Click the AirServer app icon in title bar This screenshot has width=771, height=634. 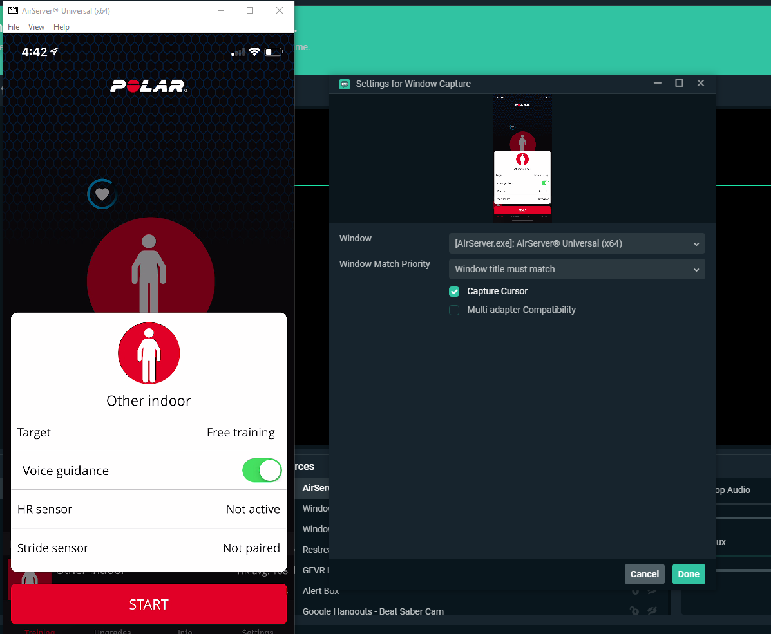pos(14,10)
